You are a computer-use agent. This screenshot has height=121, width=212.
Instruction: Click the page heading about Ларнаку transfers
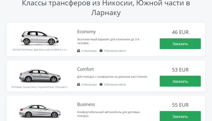[106, 8]
